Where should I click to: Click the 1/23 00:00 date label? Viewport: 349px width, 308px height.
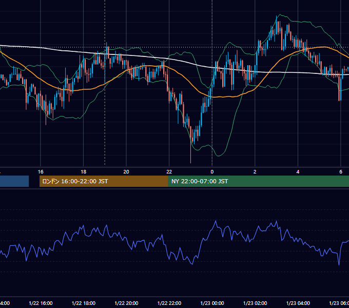click(212, 303)
